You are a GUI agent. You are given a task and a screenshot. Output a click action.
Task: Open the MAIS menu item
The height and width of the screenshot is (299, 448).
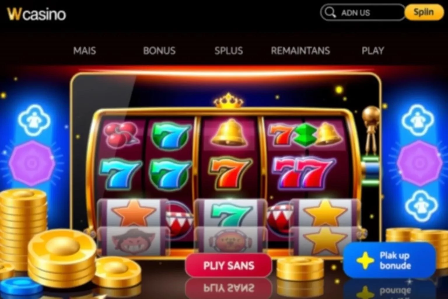[x=85, y=51]
